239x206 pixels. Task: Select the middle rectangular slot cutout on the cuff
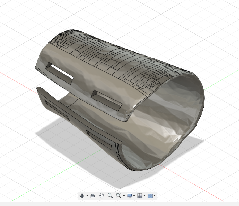point(106,100)
